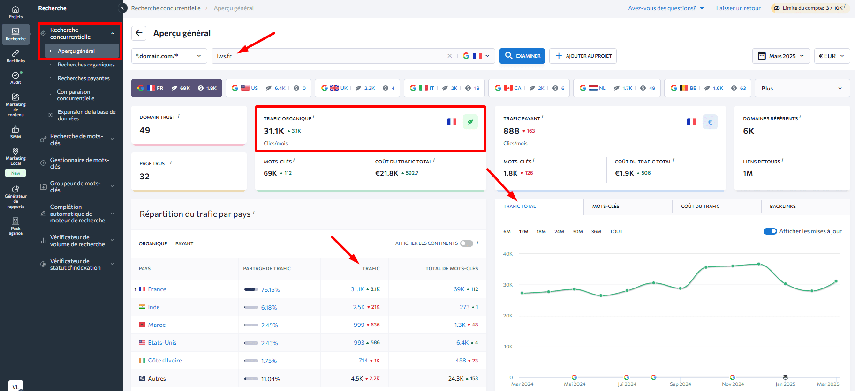
Task: Open Marketing Local section
Action: pos(15,156)
